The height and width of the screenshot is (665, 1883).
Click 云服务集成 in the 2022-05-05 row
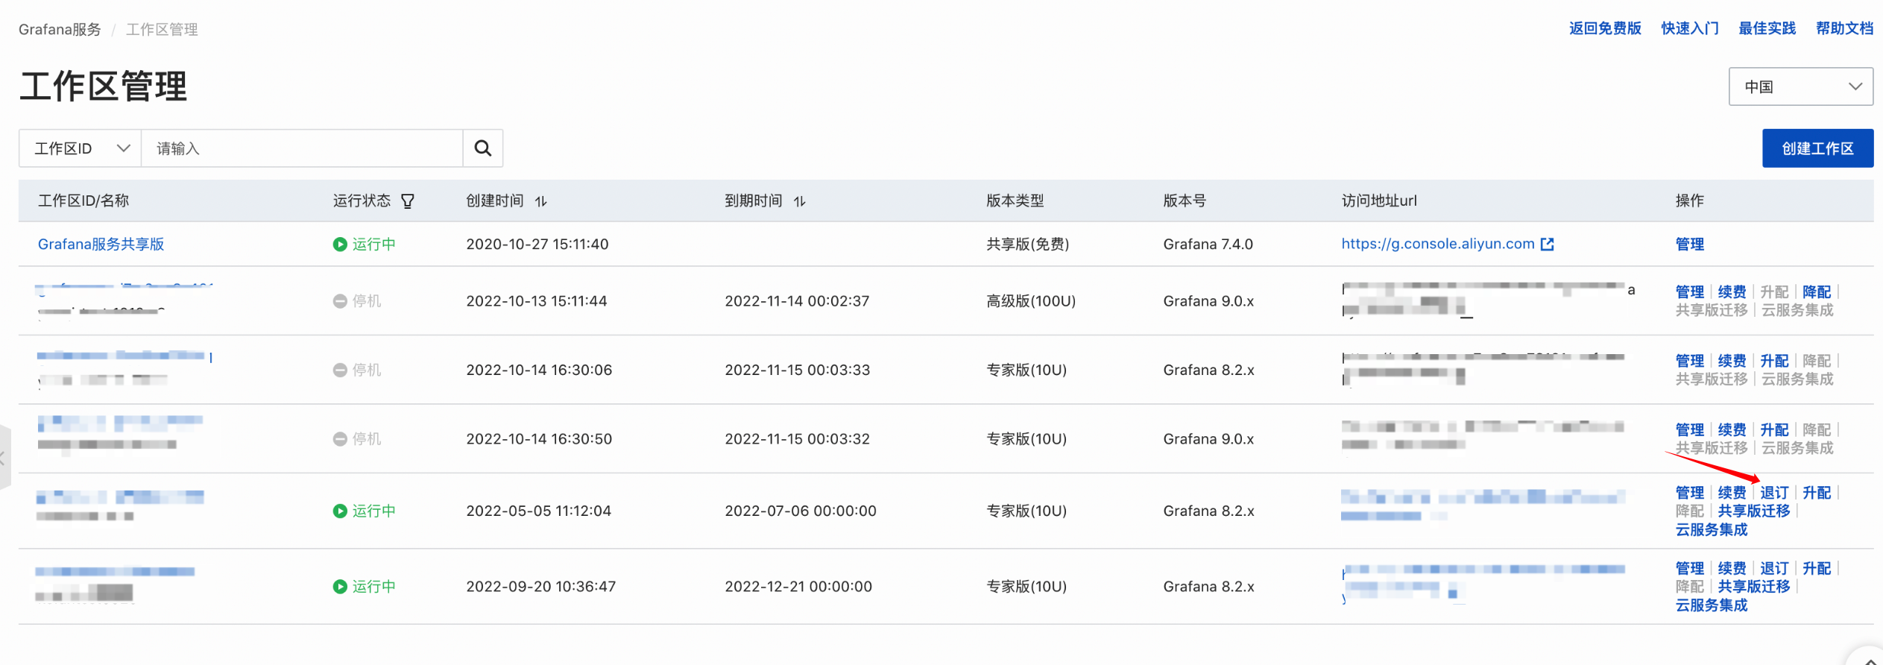[x=1712, y=529]
